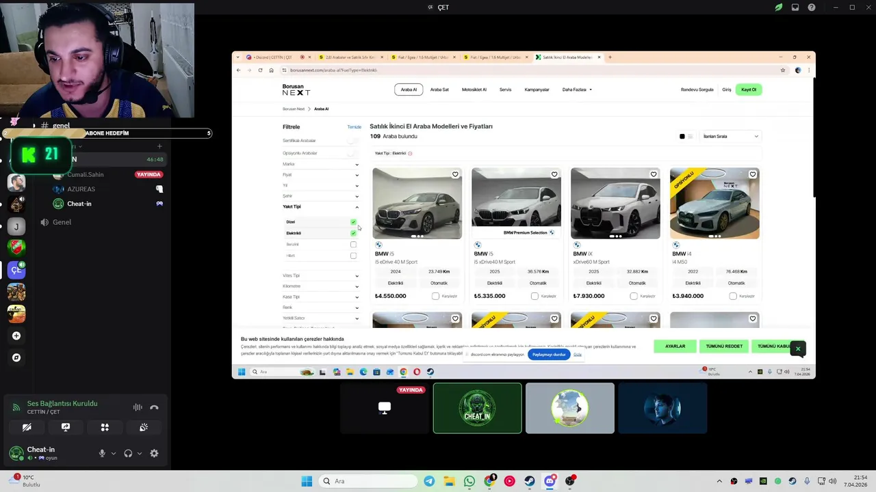
Task: Select Cheat_in participant tile
Action: tap(477, 408)
